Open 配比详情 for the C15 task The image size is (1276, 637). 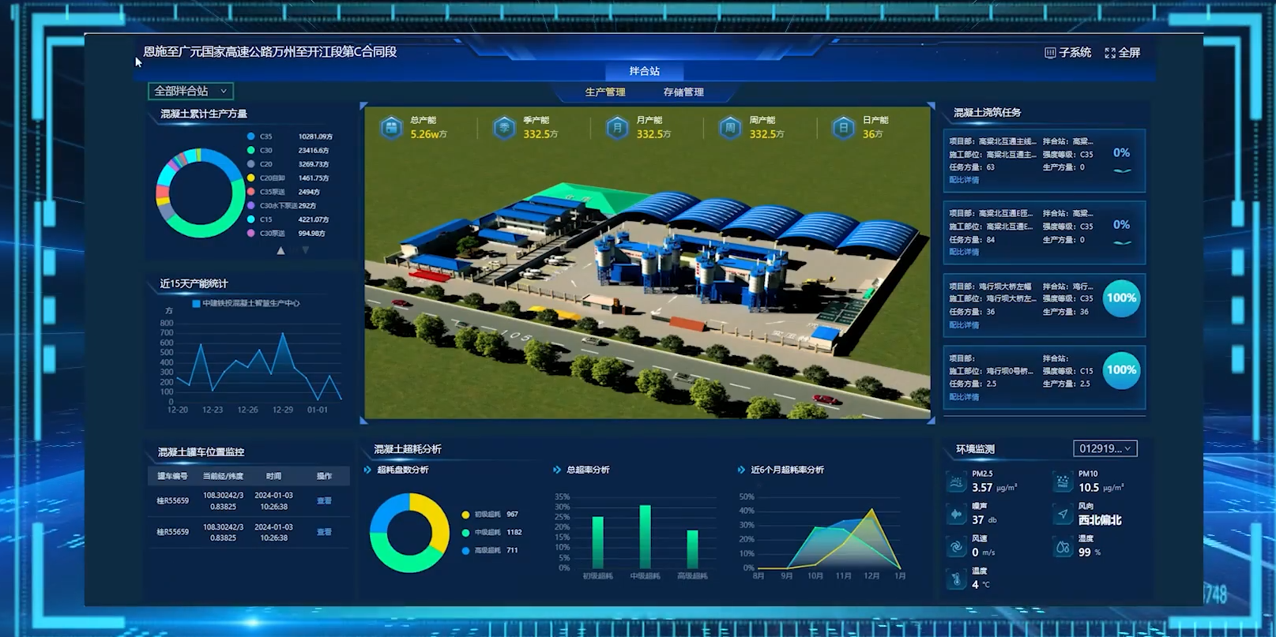pos(964,397)
